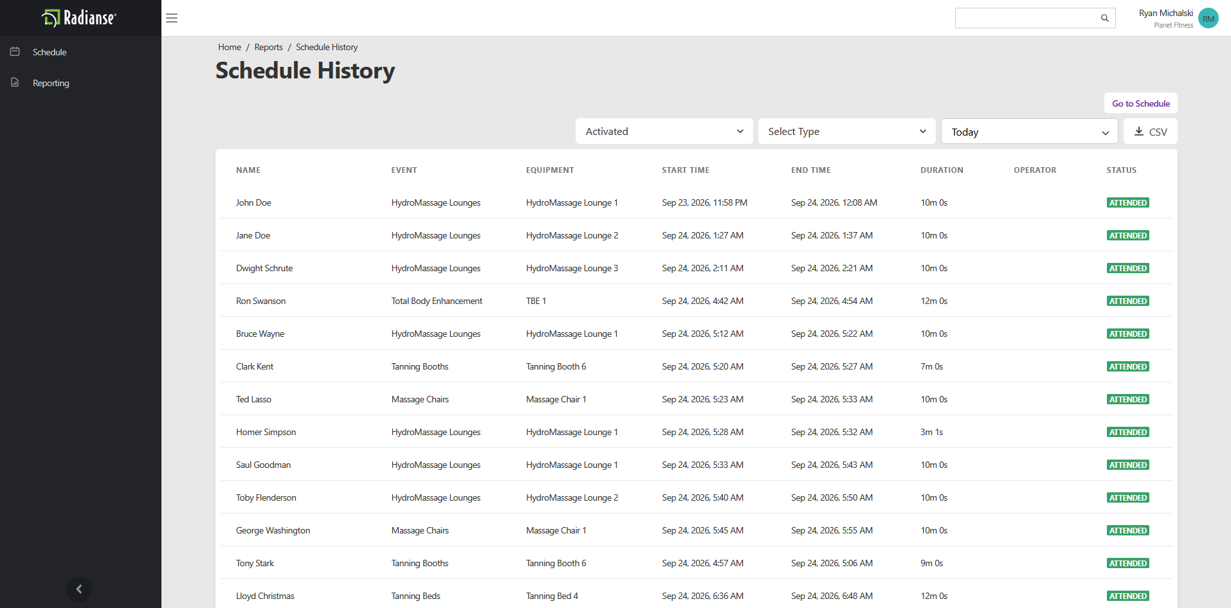This screenshot has width=1231, height=608.
Task: Click Ron Swanson's Total Body Enhancement event
Action: pyautogui.click(x=437, y=301)
